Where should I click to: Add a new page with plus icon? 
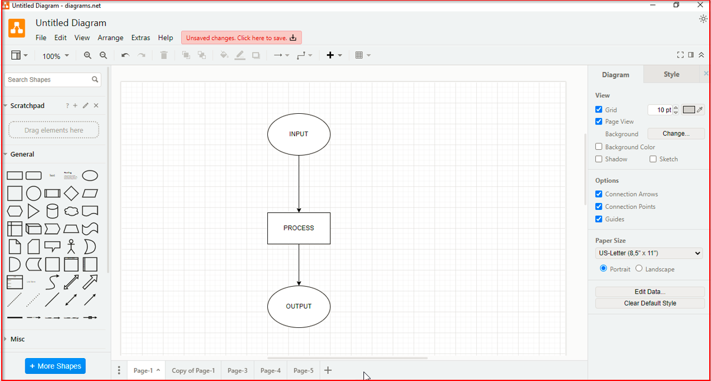(x=328, y=370)
